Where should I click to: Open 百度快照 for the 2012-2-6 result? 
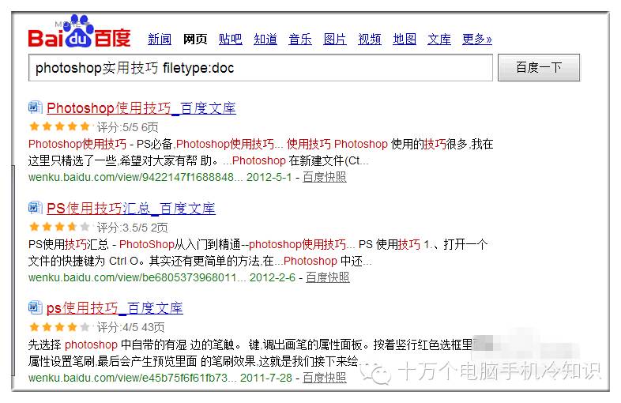click(328, 277)
